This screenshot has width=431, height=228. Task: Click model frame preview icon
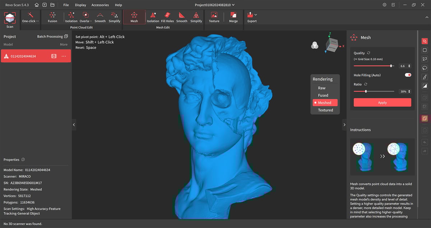coord(54,56)
